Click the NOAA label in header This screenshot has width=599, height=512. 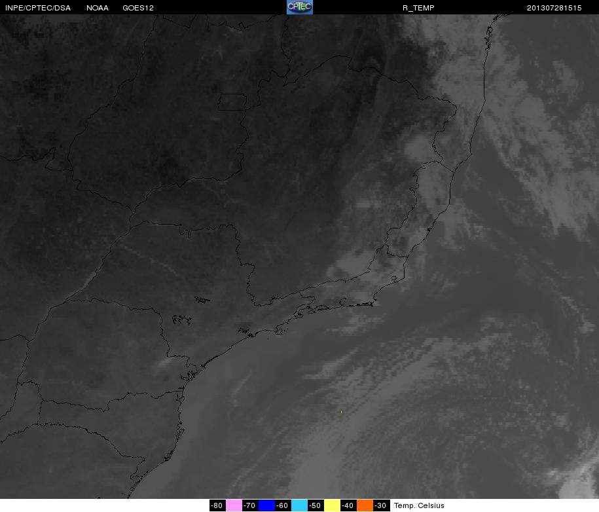click(98, 8)
